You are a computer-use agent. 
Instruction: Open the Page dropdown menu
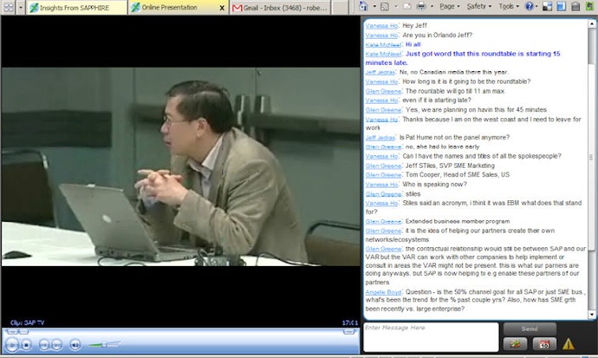pos(450,6)
